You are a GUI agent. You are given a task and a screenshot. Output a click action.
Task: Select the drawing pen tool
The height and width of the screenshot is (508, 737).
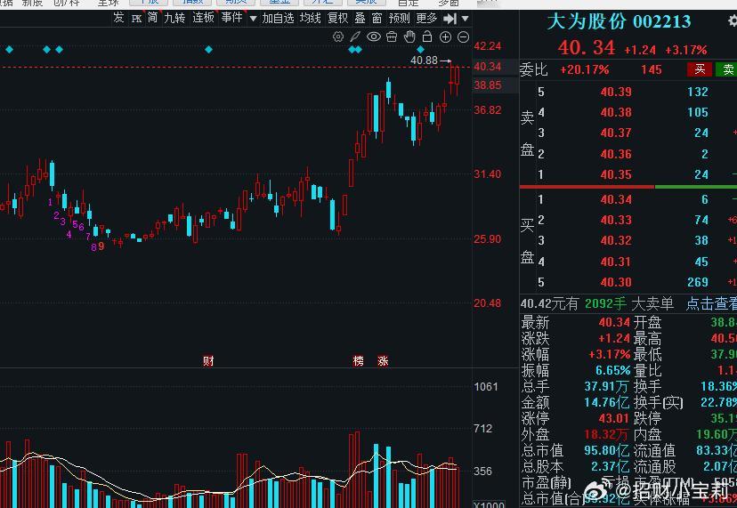[355, 37]
